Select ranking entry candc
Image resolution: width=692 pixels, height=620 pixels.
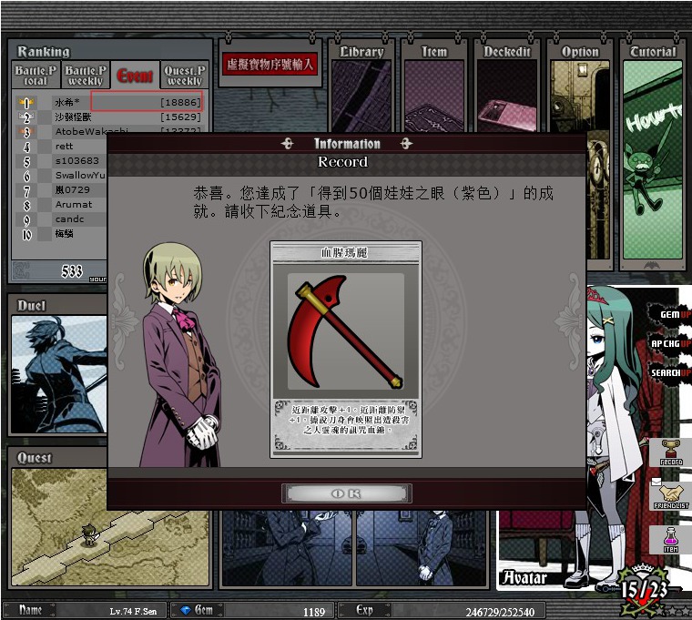point(69,219)
